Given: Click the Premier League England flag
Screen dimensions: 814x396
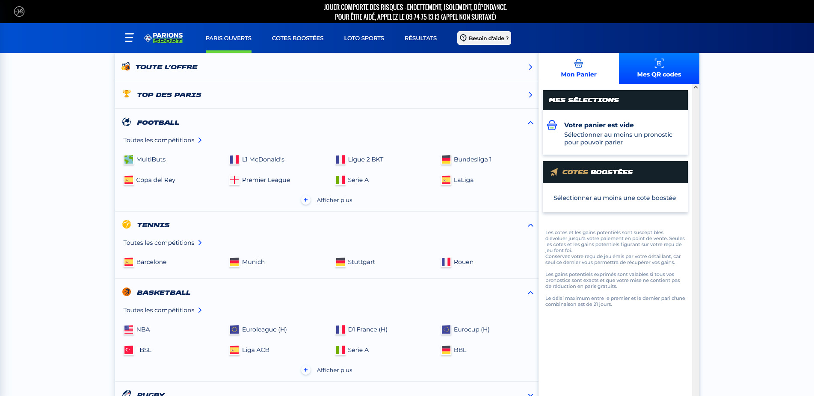Looking at the screenshot, I should [x=234, y=180].
